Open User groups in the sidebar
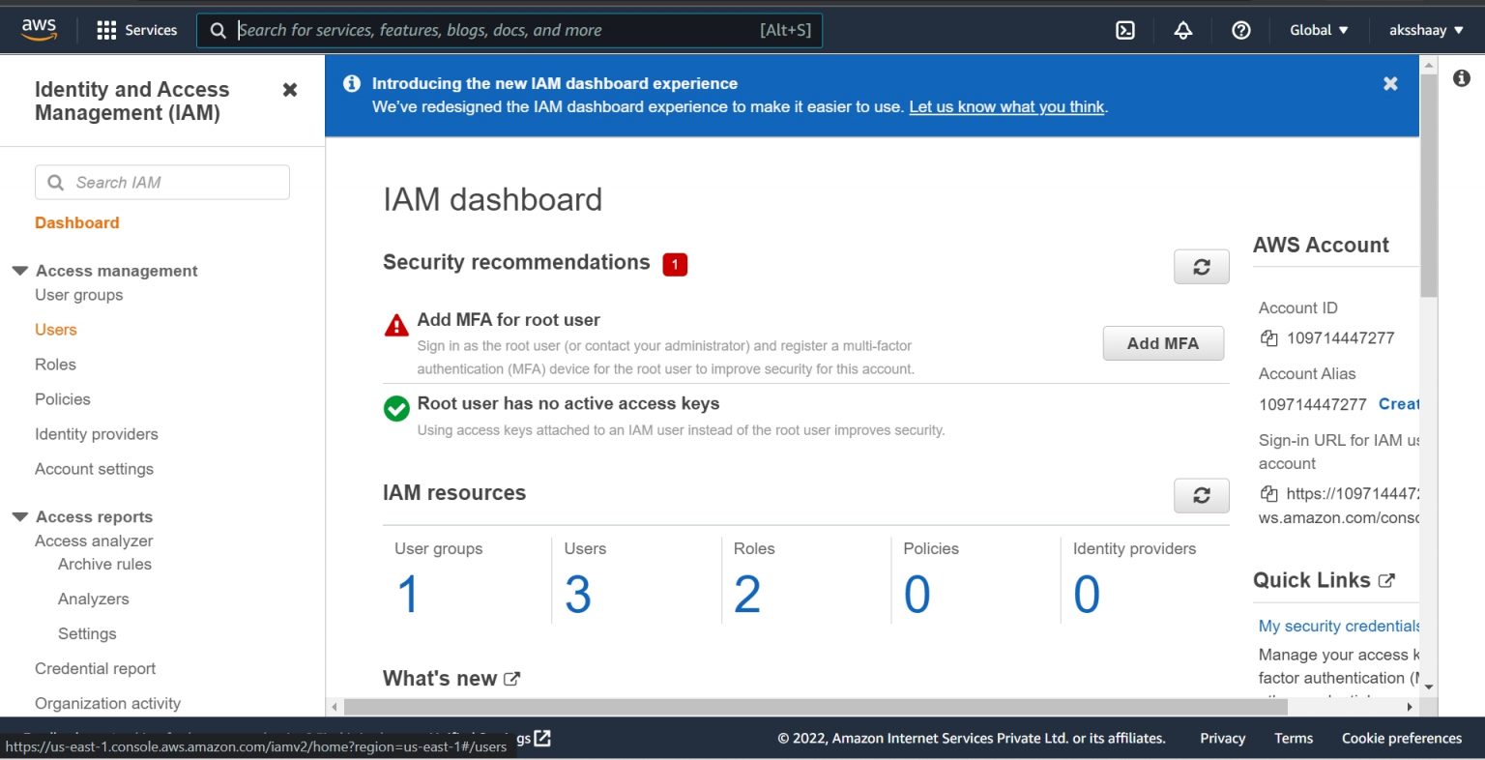The height and width of the screenshot is (760, 1485). tap(79, 295)
